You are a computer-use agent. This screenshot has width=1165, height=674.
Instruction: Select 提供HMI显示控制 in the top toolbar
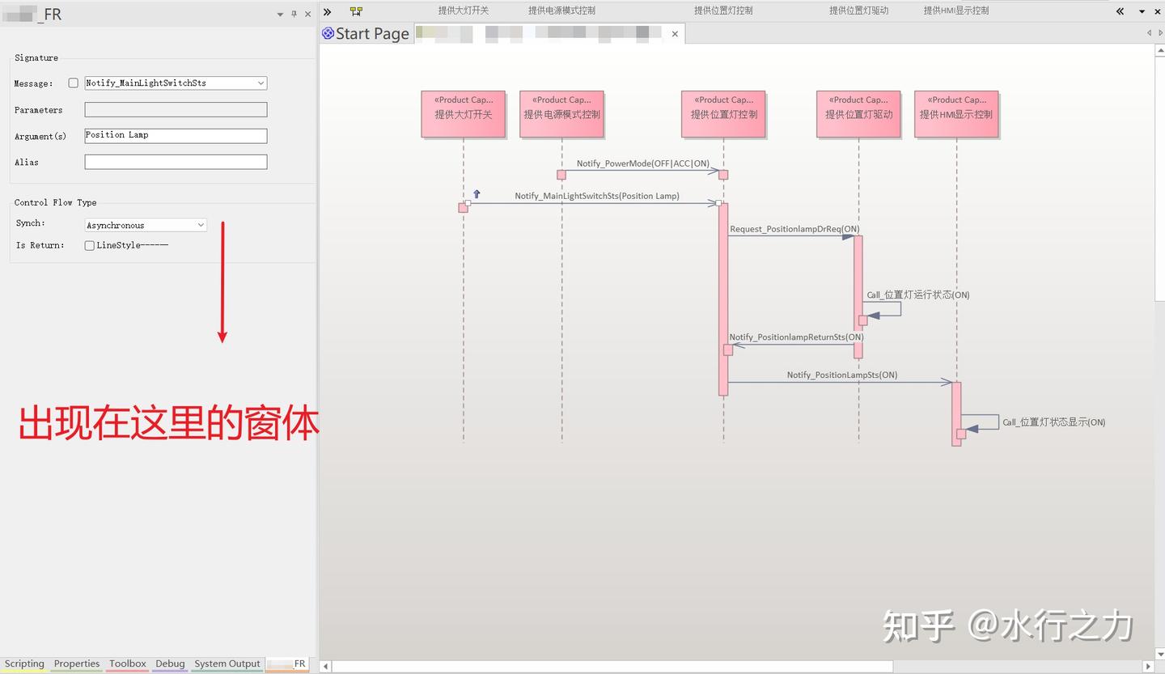(955, 11)
